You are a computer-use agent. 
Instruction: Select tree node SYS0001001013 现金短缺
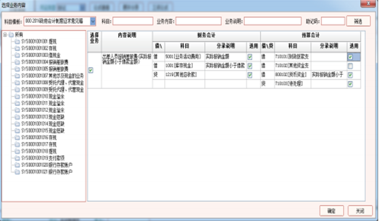43,117
